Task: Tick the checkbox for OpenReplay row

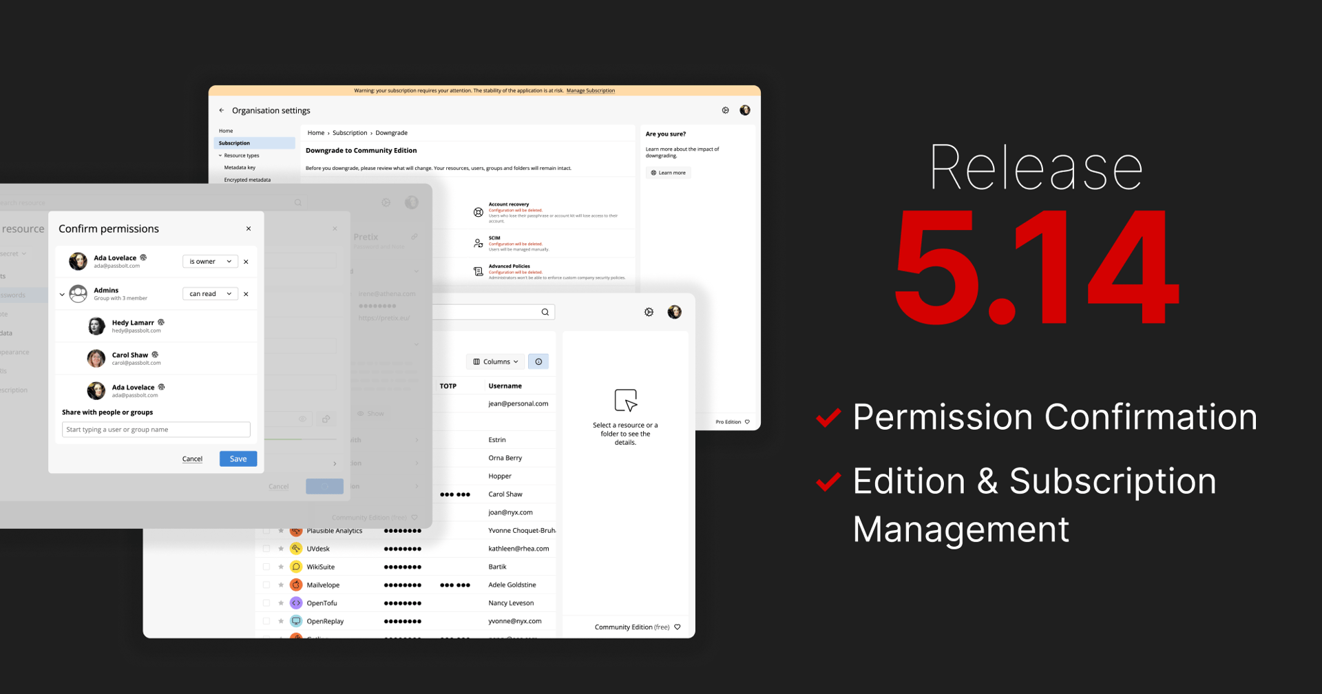Action: tap(266, 621)
